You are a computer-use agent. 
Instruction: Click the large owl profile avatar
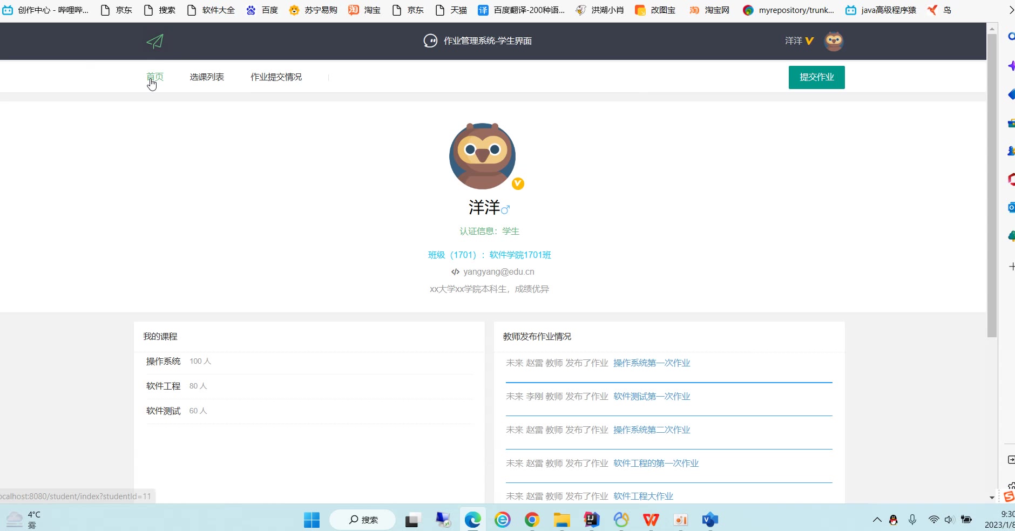pos(482,156)
